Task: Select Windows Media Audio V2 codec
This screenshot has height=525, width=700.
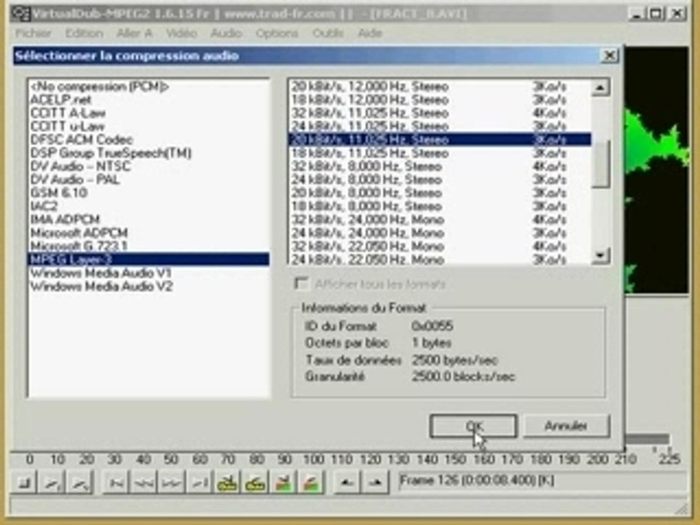Action: tap(149, 286)
